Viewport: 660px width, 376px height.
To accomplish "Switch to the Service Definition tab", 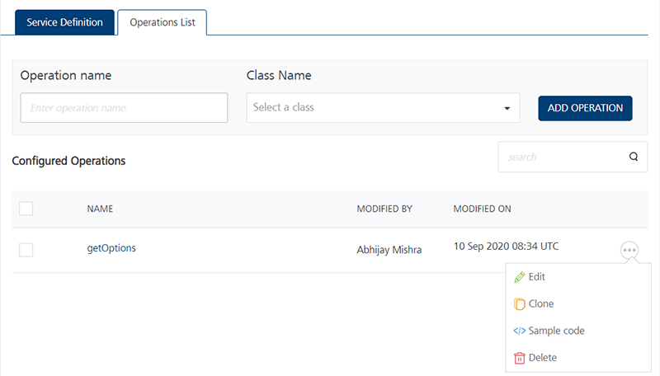I will (x=64, y=22).
